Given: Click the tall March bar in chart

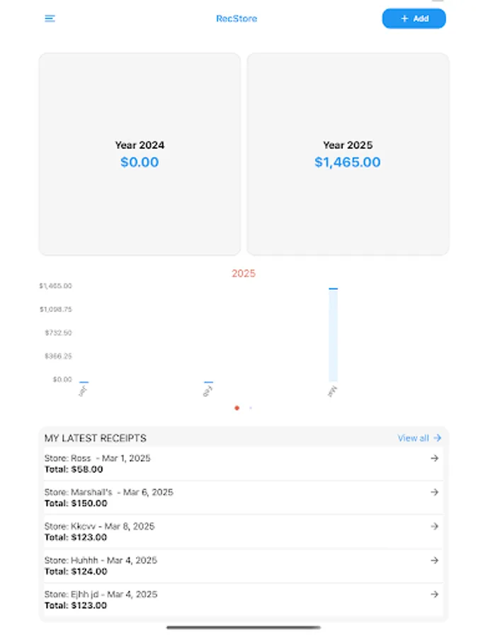Looking at the screenshot, I should [x=334, y=335].
